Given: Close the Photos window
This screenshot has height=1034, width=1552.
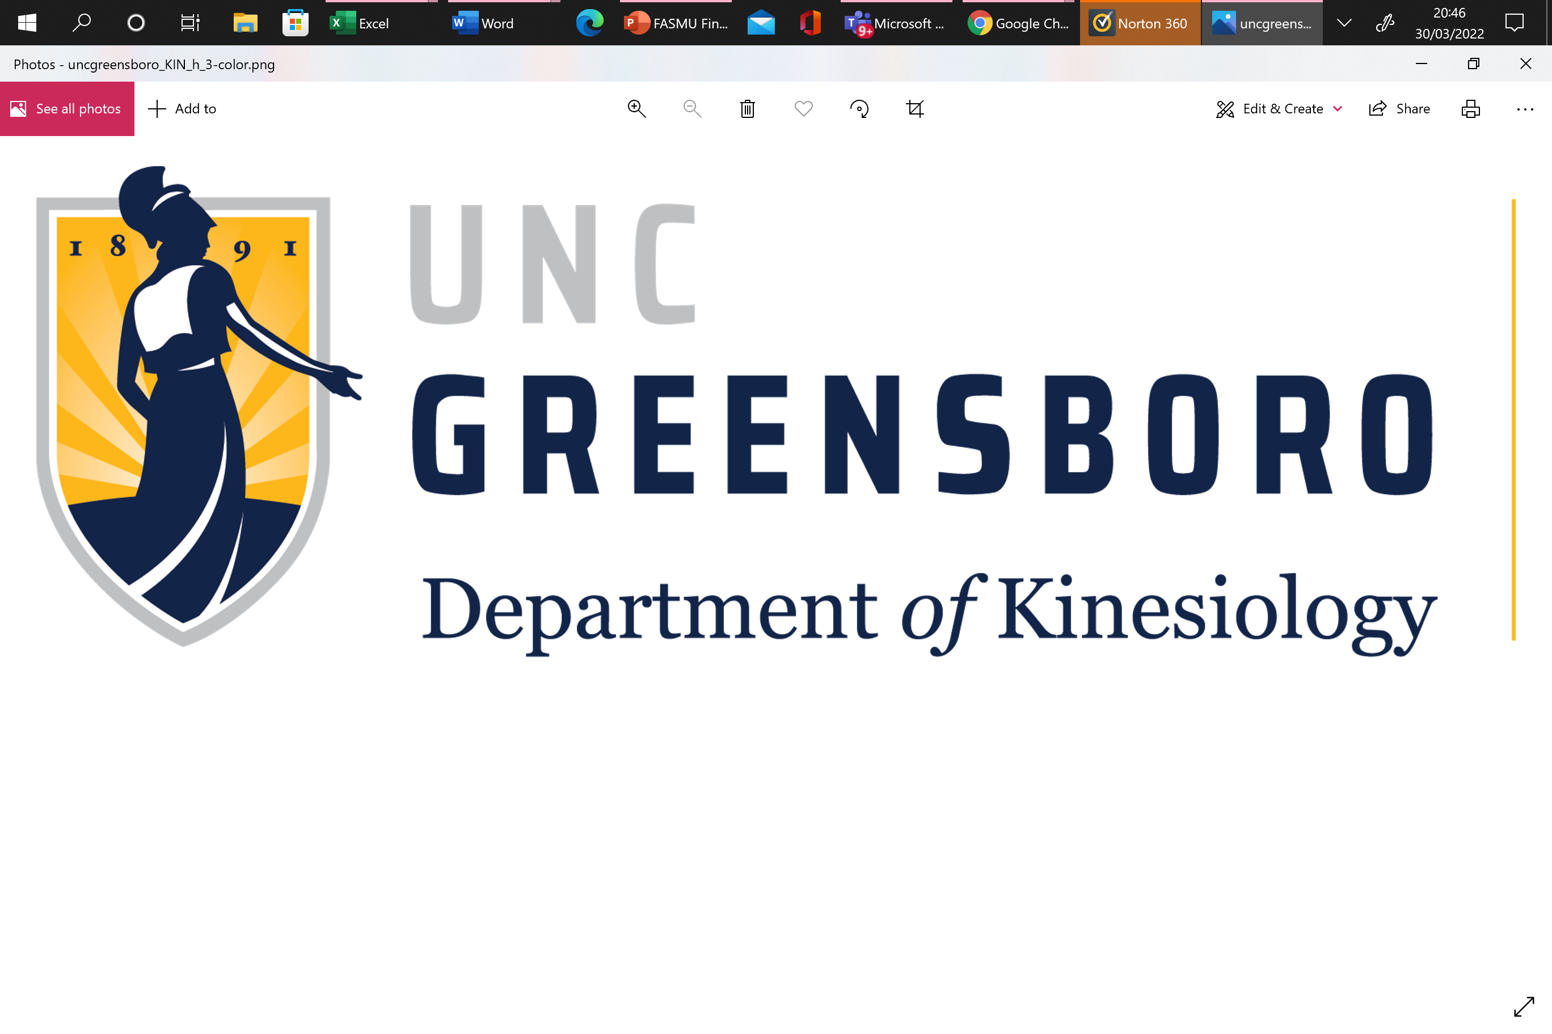Looking at the screenshot, I should coord(1525,64).
